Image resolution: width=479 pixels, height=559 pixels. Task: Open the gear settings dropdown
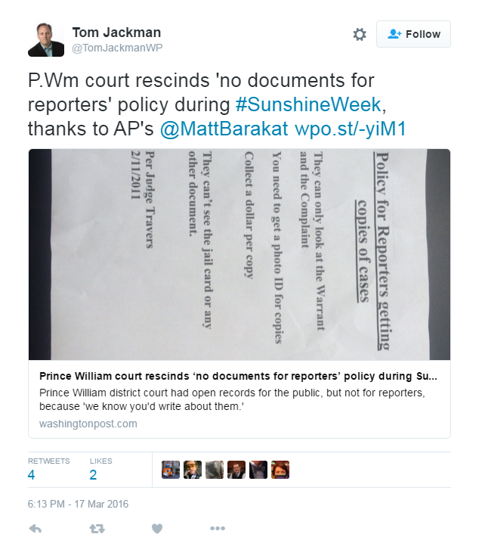point(360,35)
